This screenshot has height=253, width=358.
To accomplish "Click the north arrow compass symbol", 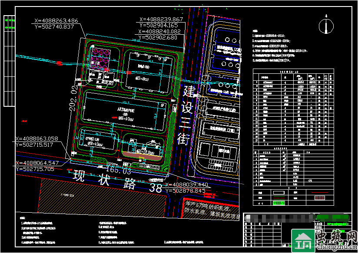I will click(x=324, y=26).
